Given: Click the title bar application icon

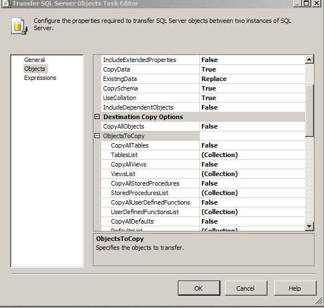Looking at the screenshot, I should point(6,3).
